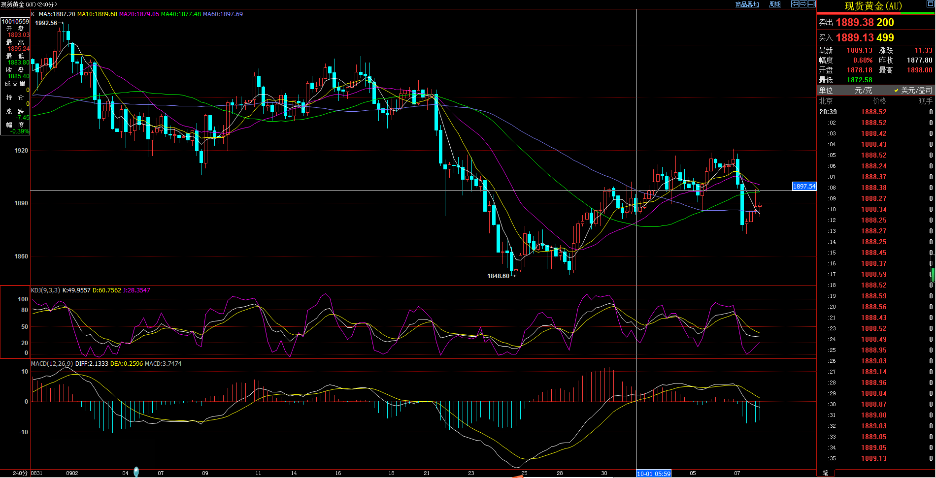Image resolution: width=936 pixels, height=478 pixels.
Task: Click the left arrow navigation icon
Action: (795, 4)
